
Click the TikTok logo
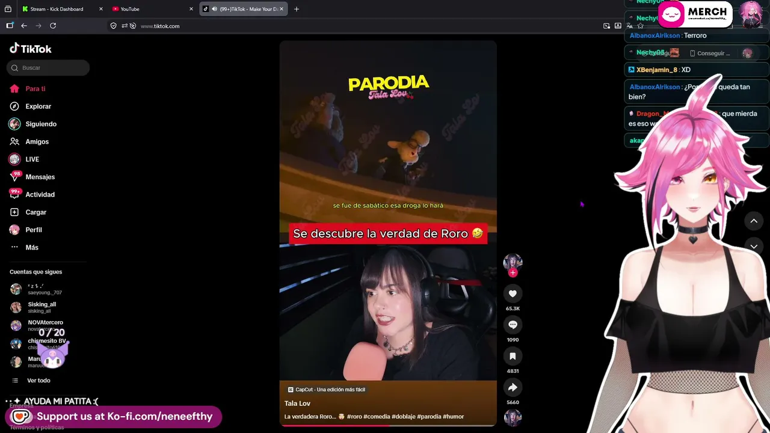pyautogui.click(x=31, y=49)
